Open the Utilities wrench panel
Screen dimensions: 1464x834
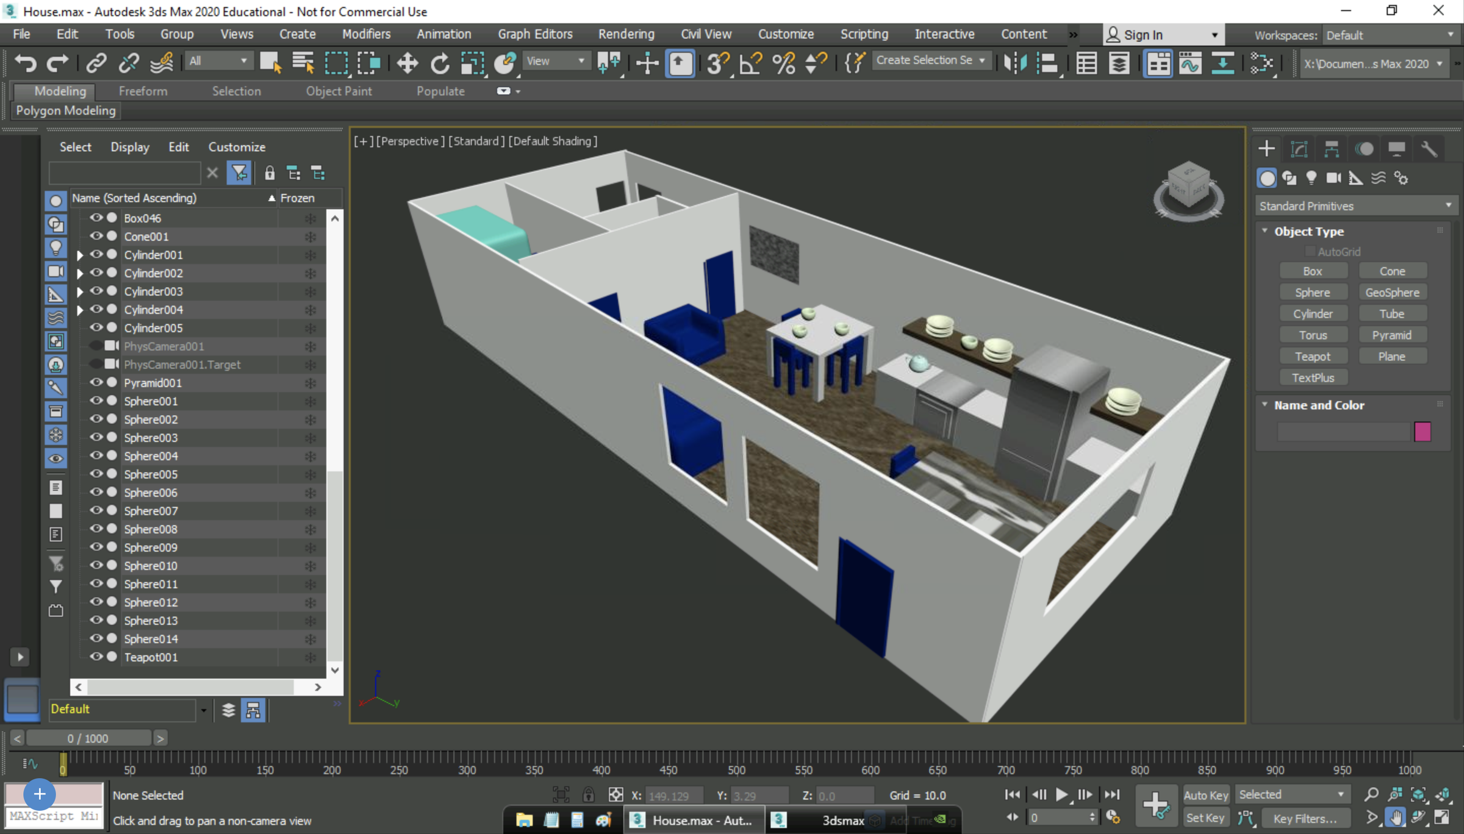tap(1429, 149)
